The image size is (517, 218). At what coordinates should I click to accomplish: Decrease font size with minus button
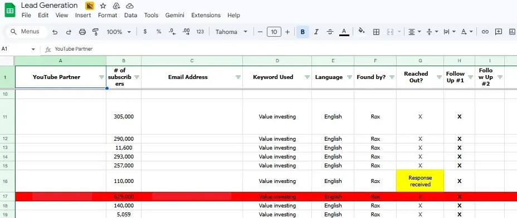pos(260,32)
